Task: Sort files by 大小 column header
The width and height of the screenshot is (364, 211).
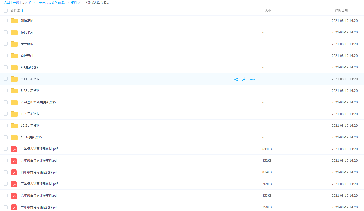Action: pos(268,11)
